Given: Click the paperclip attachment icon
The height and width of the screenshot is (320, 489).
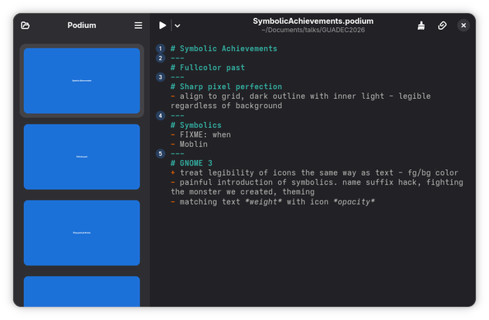Looking at the screenshot, I should pyautogui.click(x=442, y=26).
